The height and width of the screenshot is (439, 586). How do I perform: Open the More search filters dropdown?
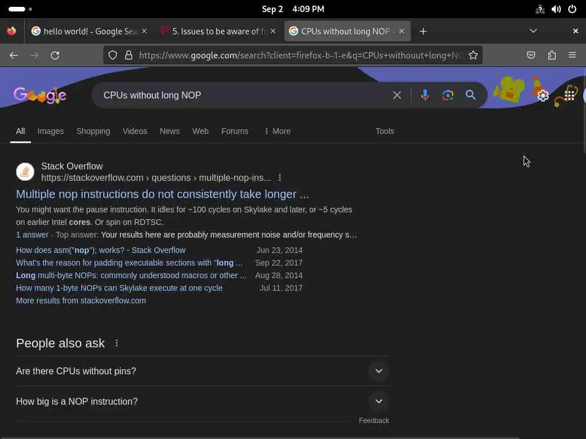click(278, 131)
